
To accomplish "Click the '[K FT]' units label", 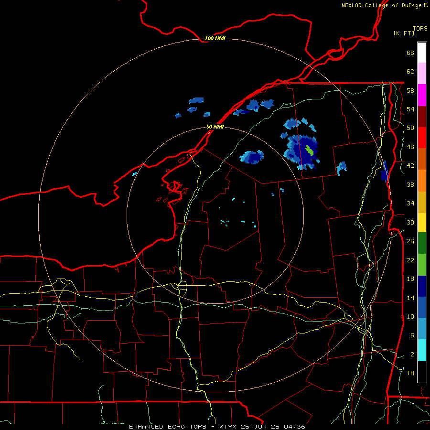I will [x=404, y=33].
